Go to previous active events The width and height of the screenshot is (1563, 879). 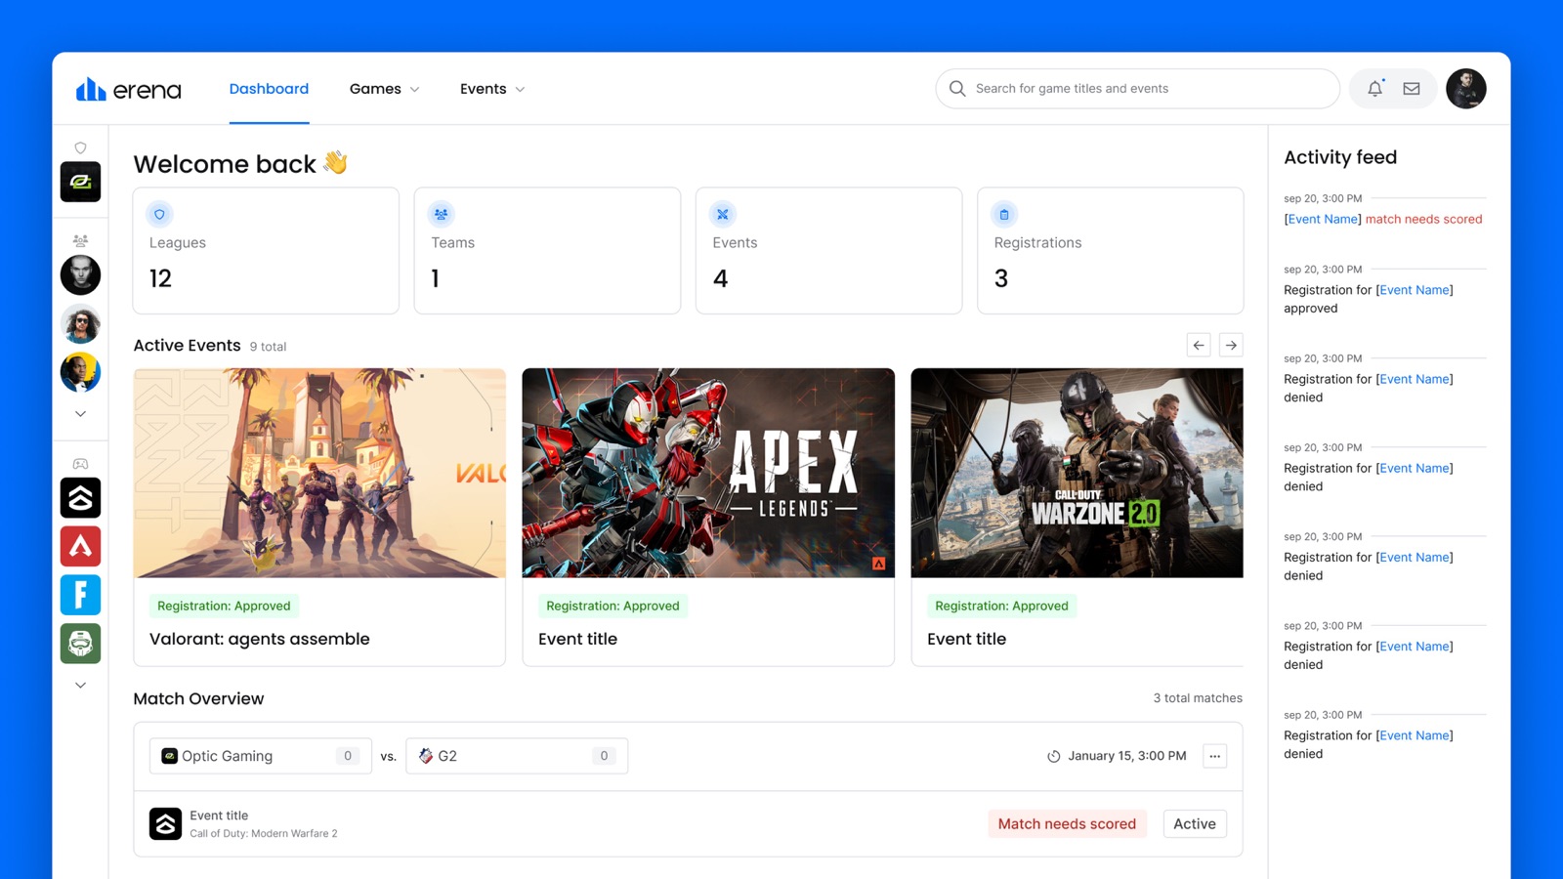coord(1199,345)
